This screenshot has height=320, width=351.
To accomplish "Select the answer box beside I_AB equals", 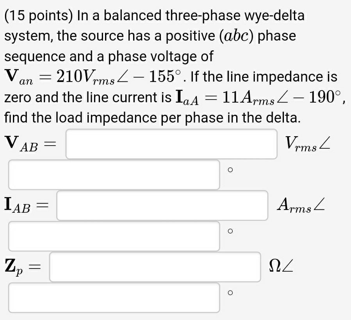I will [161, 206].
